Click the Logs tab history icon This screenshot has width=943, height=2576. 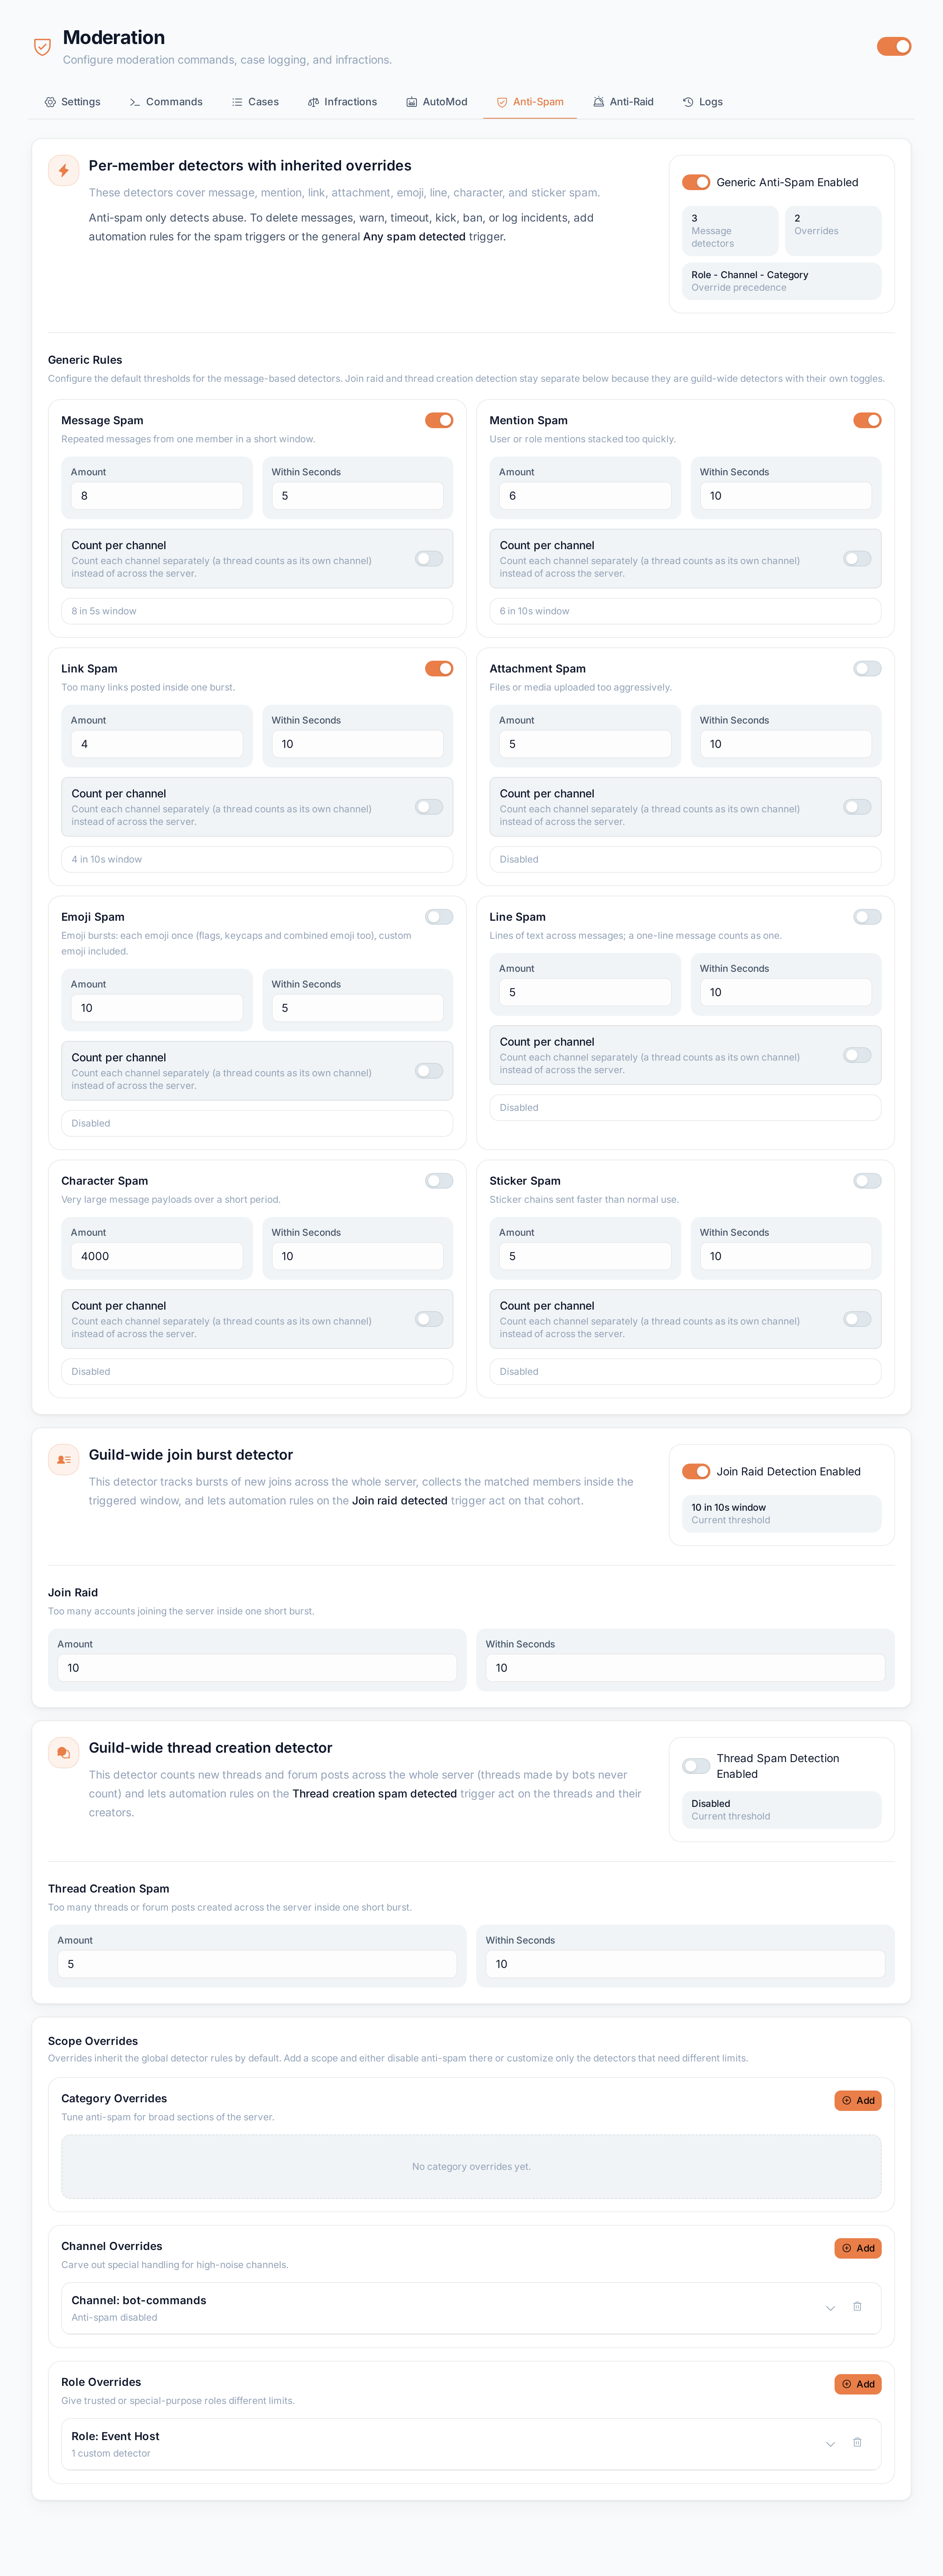point(688,102)
